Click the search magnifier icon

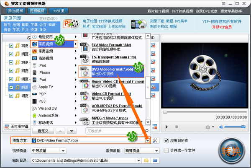(147, 131)
